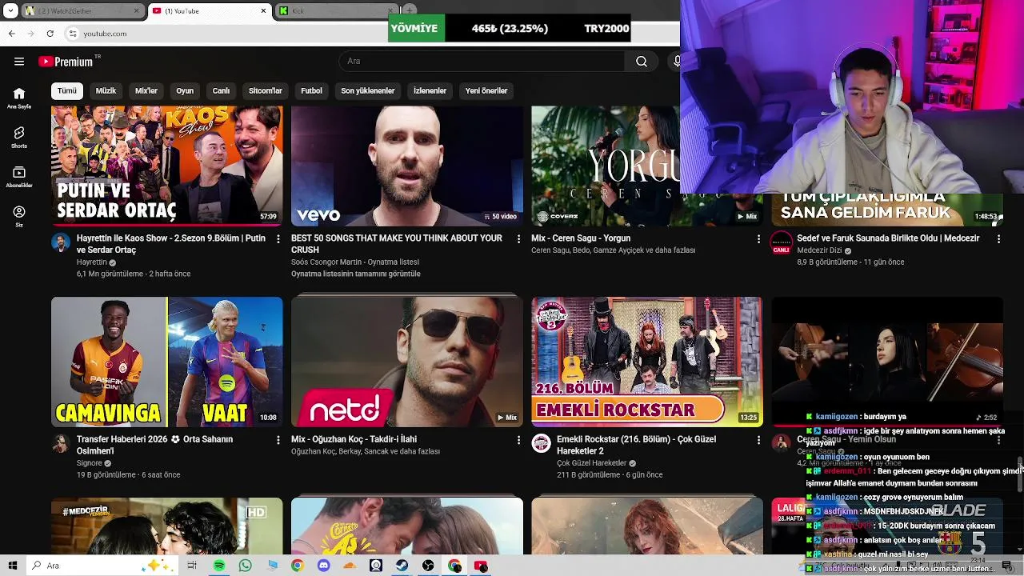This screenshot has height=576, width=1024.
Task: Open Çok Güzel Hareketler channel avatar
Action: [542, 443]
